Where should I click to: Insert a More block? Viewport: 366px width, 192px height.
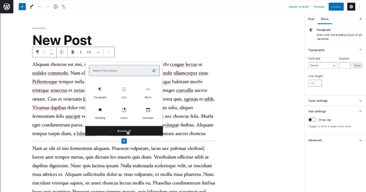click(x=148, y=92)
